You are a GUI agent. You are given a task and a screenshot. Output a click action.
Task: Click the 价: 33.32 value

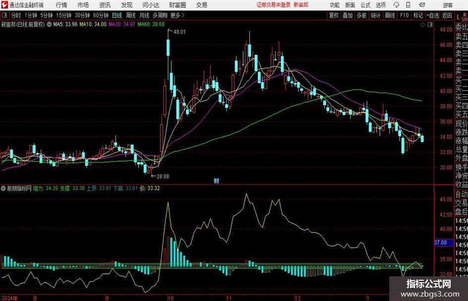[x=150, y=188]
